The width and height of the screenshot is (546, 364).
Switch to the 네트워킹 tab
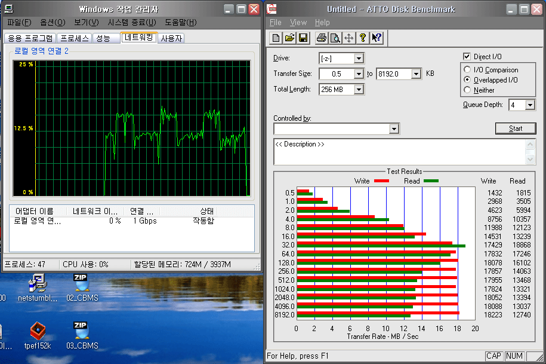(139, 37)
